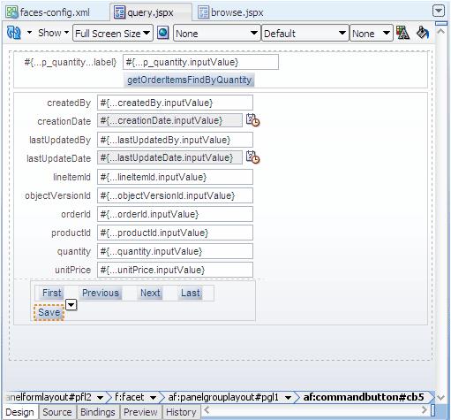Click the unitPrice input field

click(175, 270)
